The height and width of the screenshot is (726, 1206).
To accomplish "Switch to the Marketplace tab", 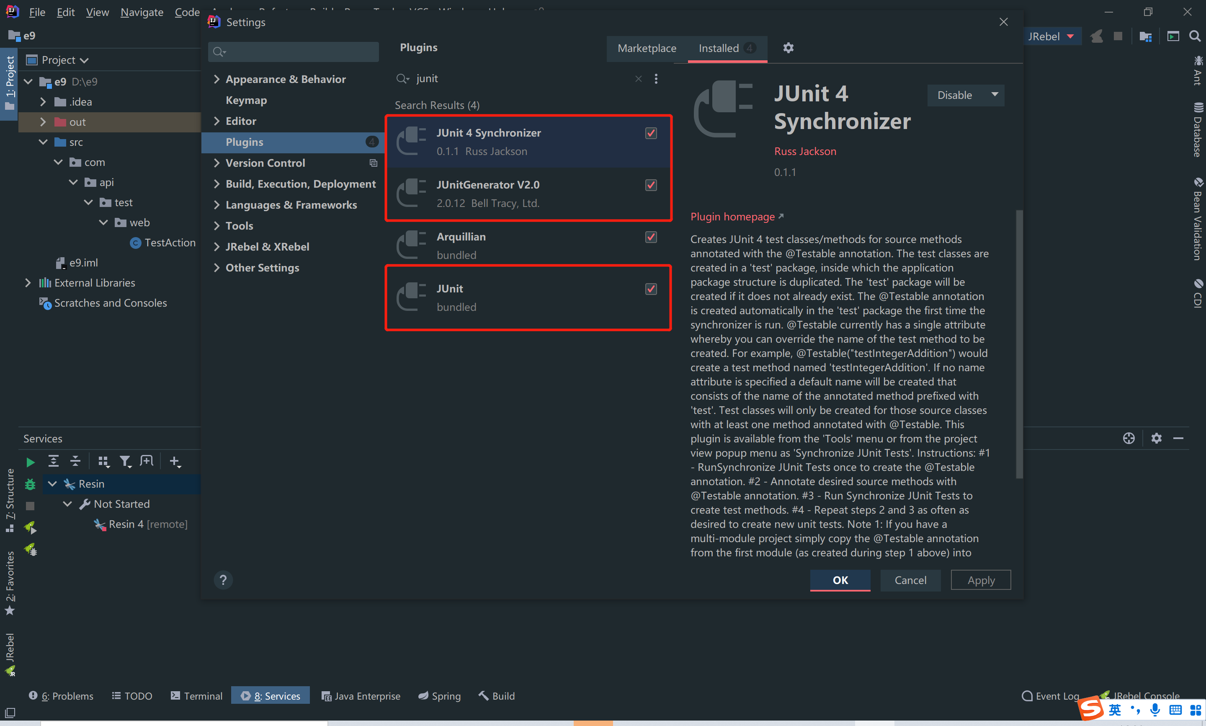I will [x=647, y=48].
